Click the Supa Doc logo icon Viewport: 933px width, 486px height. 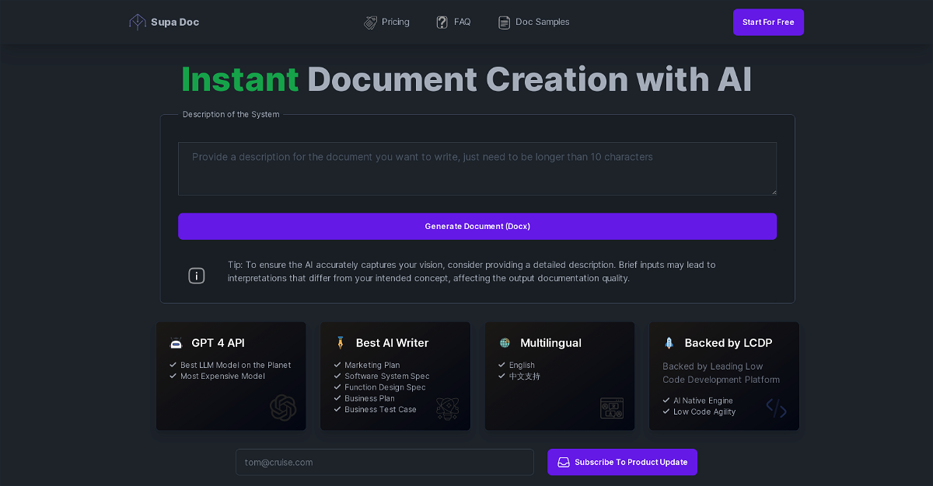138,23
